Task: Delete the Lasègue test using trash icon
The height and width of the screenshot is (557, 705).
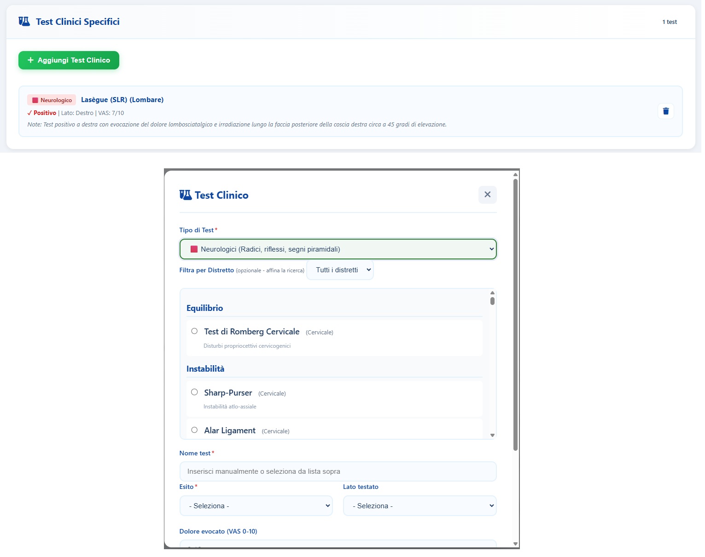Action: [x=665, y=111]
